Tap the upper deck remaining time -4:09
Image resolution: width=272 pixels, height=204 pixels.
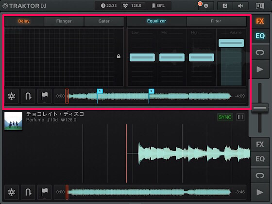(x=240, y=96)
